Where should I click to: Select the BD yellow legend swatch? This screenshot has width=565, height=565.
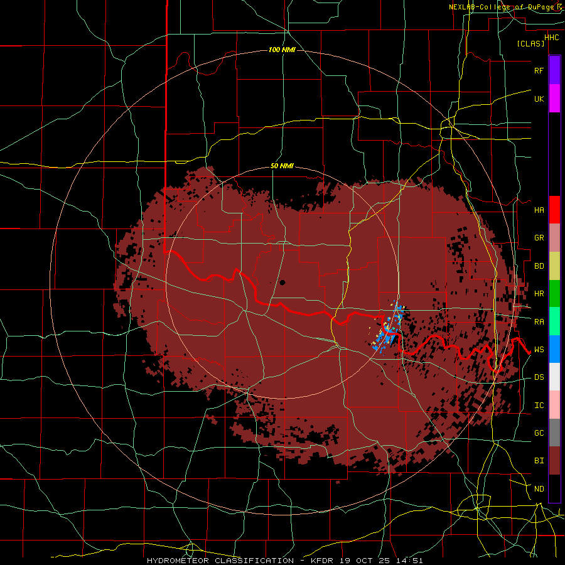point(554,266)
